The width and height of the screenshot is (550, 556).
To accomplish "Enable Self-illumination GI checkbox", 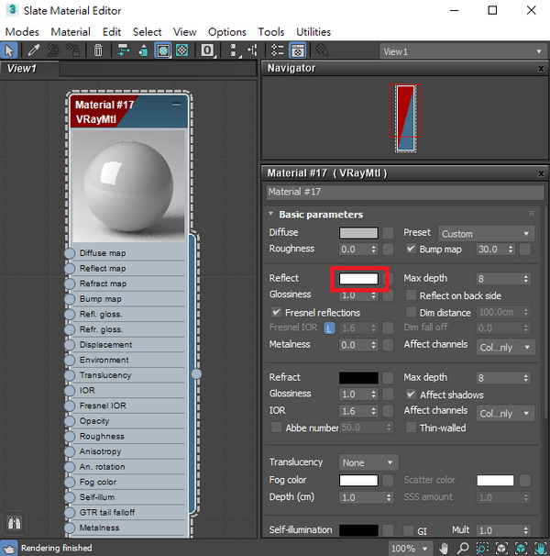I will coord(409,531).
